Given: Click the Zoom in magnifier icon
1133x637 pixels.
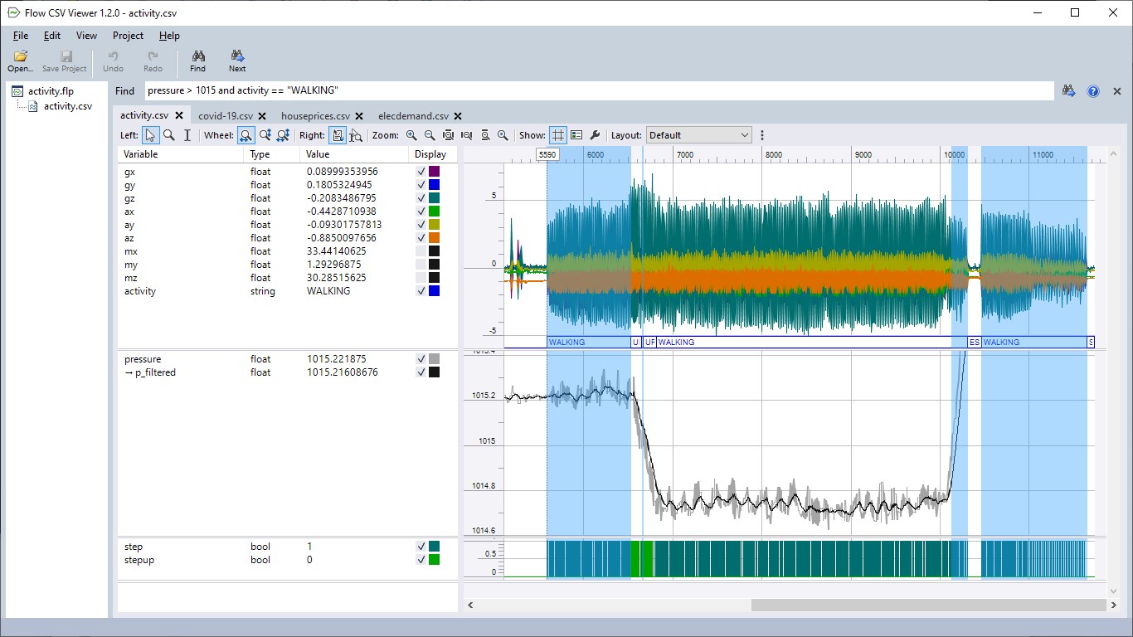Looking at the screenshot, I should [x=411, y=135].
